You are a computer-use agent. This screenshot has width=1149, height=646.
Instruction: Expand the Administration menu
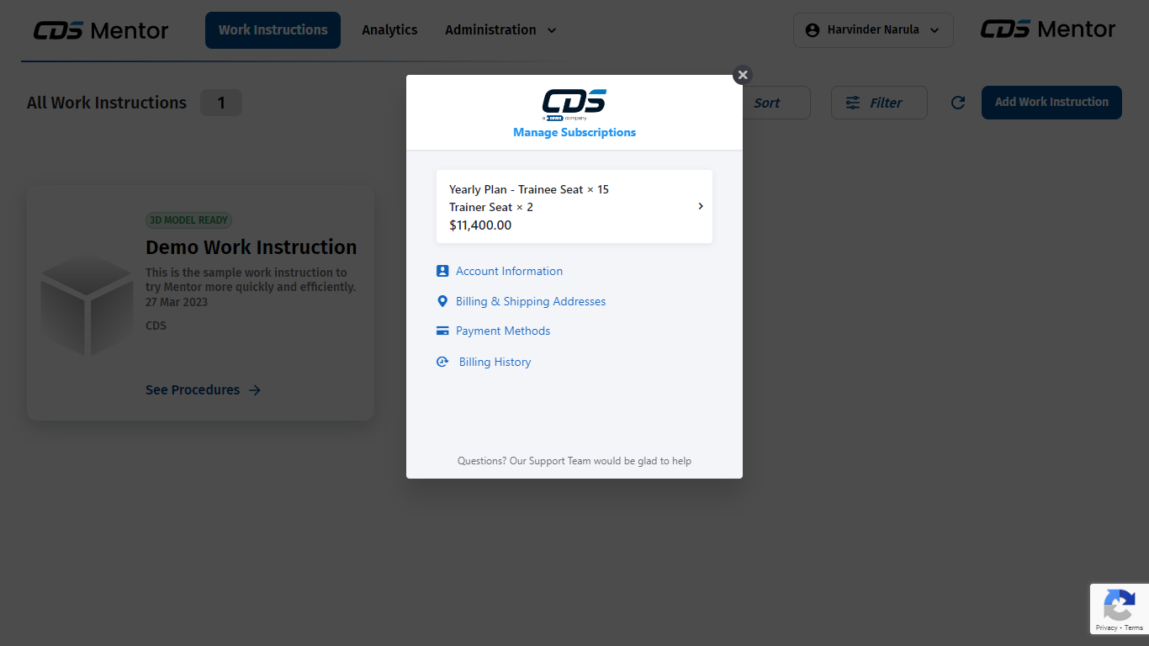[500, 30]
